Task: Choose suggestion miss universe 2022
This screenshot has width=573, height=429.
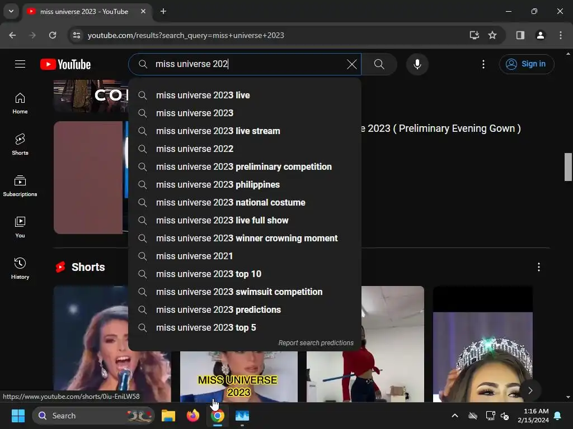Action: [x=245, y=149]
